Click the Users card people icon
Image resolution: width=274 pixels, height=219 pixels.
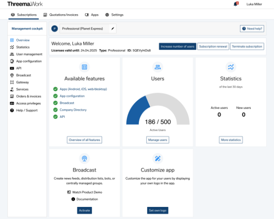click(158, 67)
